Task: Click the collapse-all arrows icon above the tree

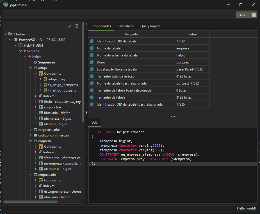Action: (x=70, y=26)
